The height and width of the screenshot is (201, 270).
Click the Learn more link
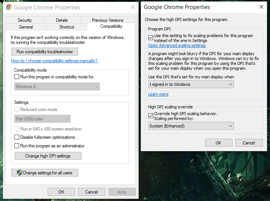158,94
